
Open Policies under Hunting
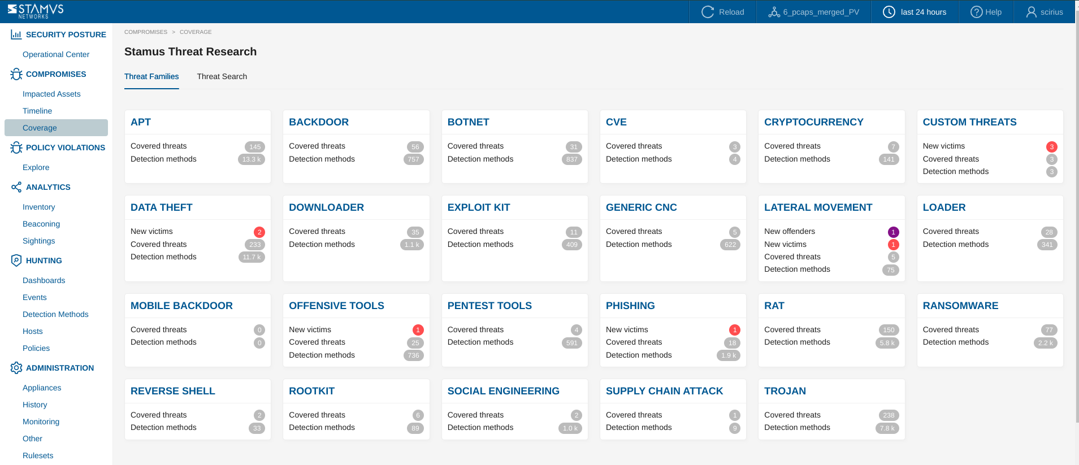tap(36, 348)
